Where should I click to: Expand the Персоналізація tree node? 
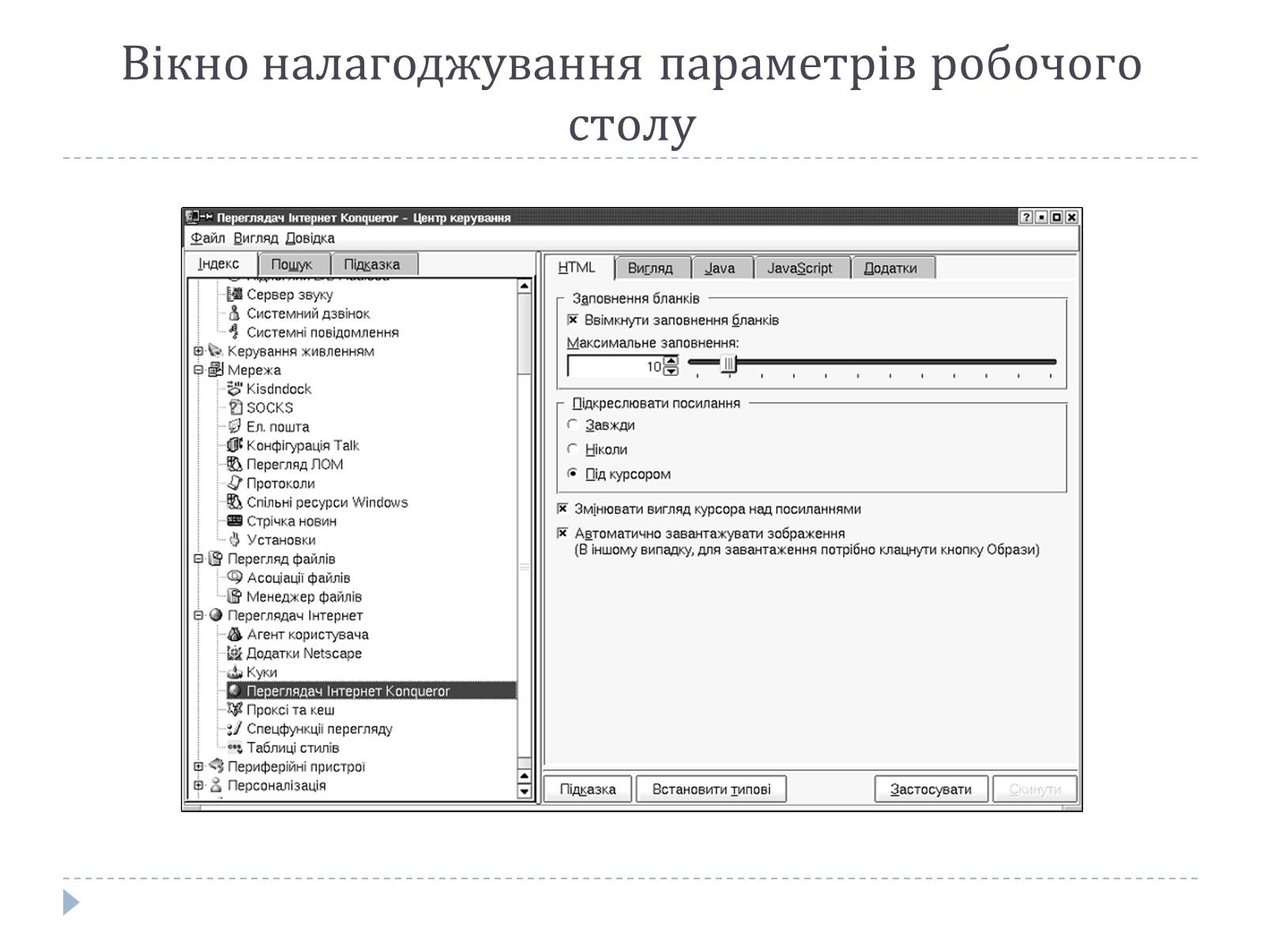(198, 785)
